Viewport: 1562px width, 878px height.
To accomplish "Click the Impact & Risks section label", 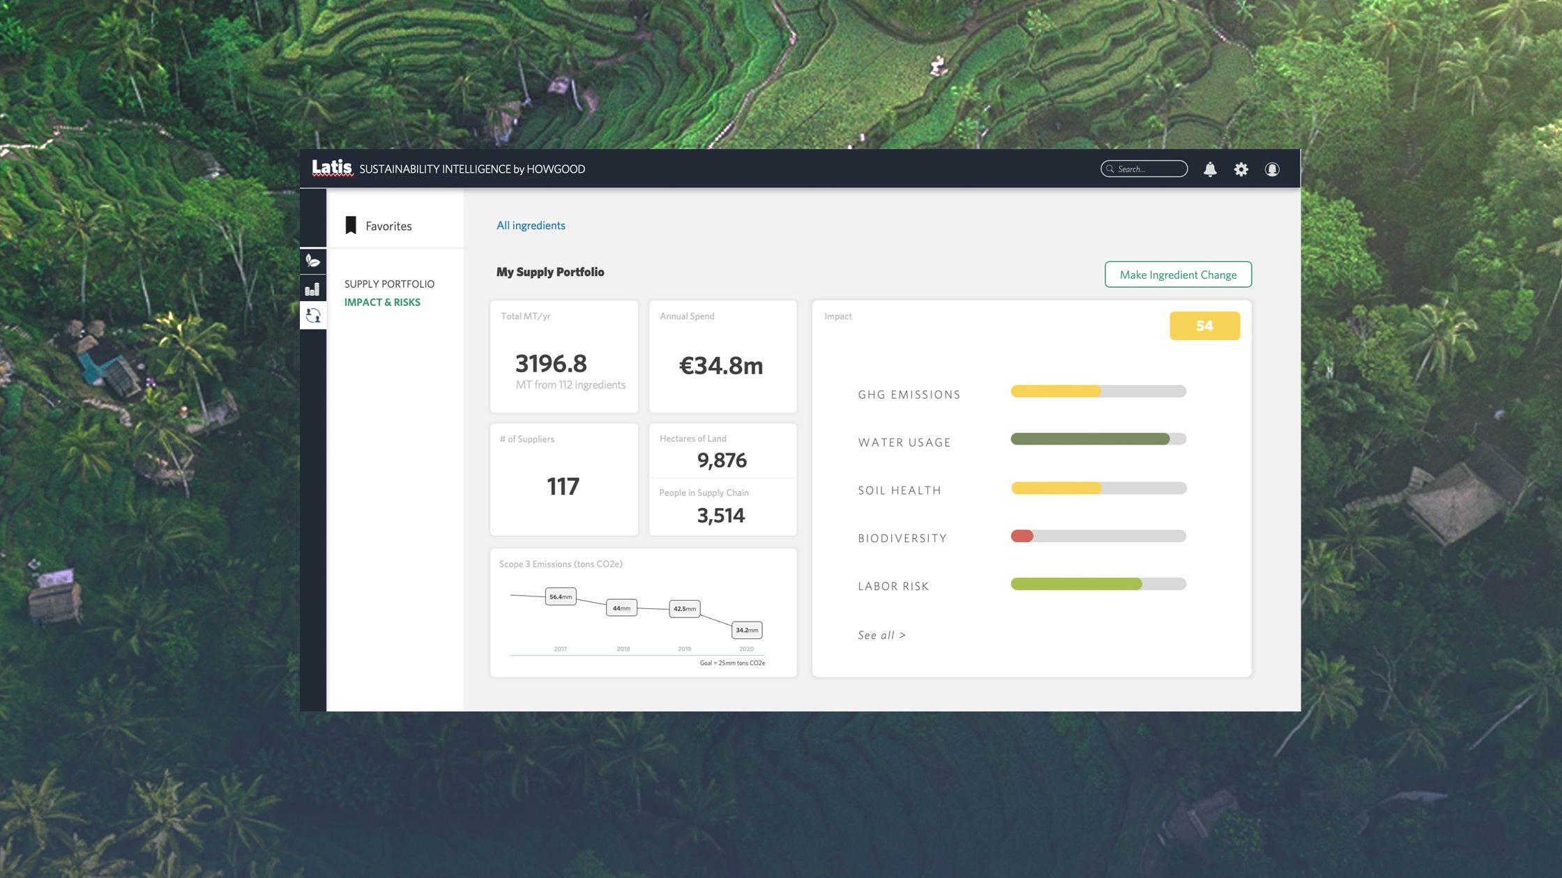I will coord(382,301).
